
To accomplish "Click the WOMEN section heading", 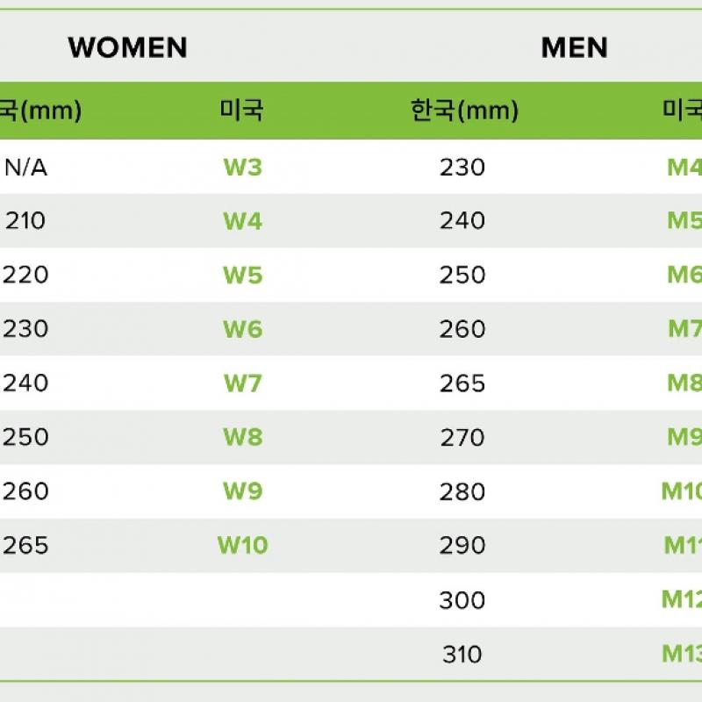I will click(x=127, y=47).
